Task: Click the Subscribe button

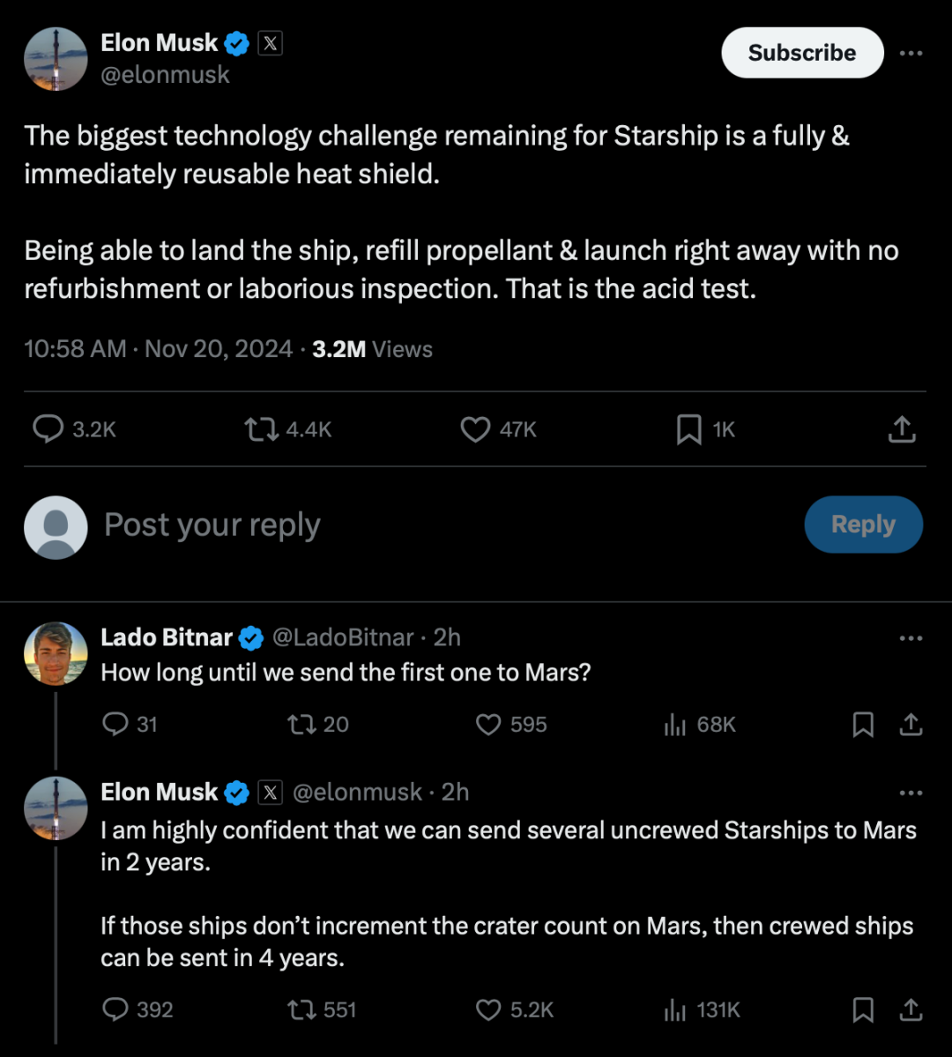Action: 802,53
